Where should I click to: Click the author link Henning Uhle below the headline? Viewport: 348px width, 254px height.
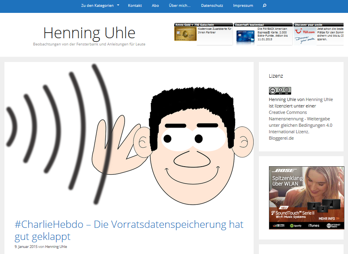pos(56,246)
